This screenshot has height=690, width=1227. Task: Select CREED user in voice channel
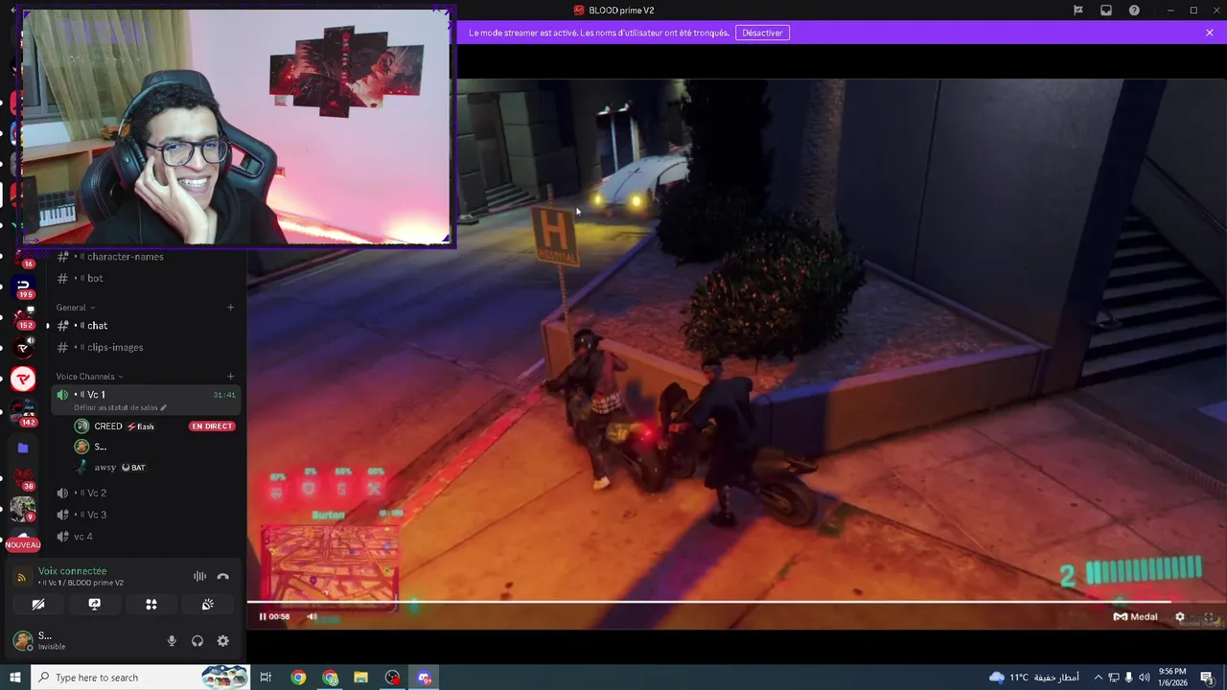(x=107, y=426)
